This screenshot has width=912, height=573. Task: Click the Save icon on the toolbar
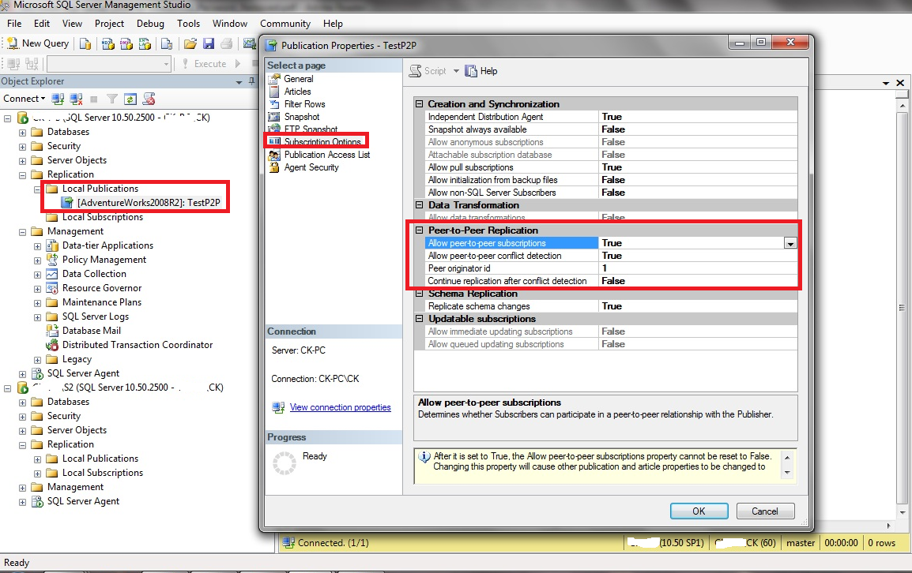pos(209,43)
